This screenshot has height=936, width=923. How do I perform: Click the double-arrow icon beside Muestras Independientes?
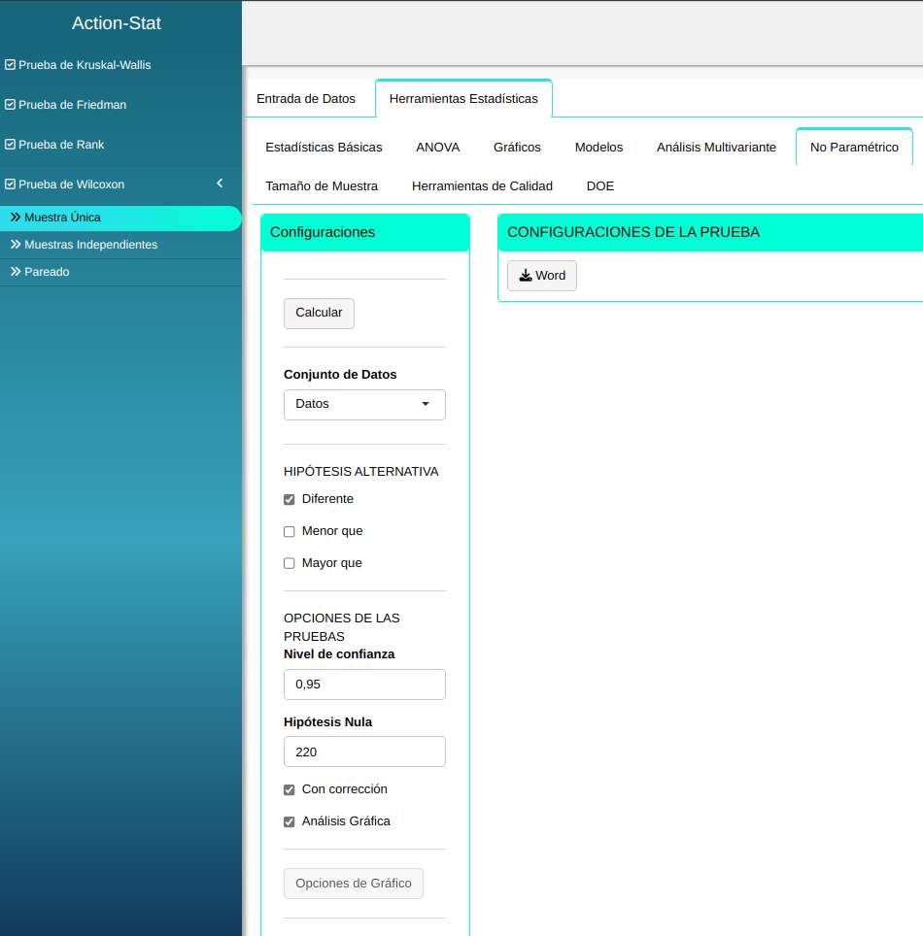click(16, 245)
